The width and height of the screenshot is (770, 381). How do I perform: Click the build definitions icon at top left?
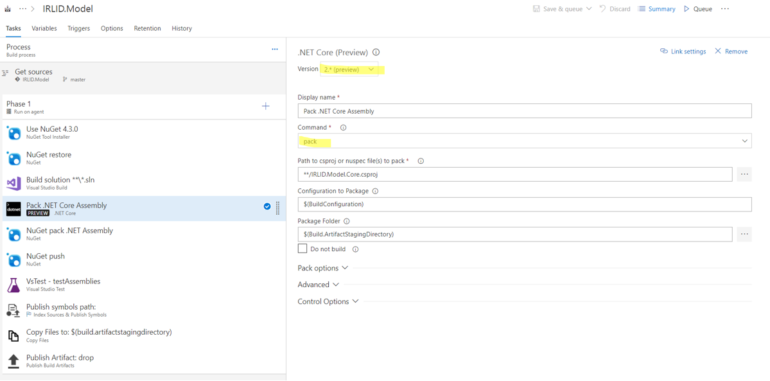point(7,9)
